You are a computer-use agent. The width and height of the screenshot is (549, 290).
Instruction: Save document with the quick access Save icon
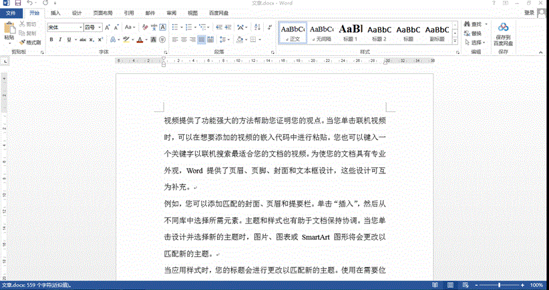[17, 3]
